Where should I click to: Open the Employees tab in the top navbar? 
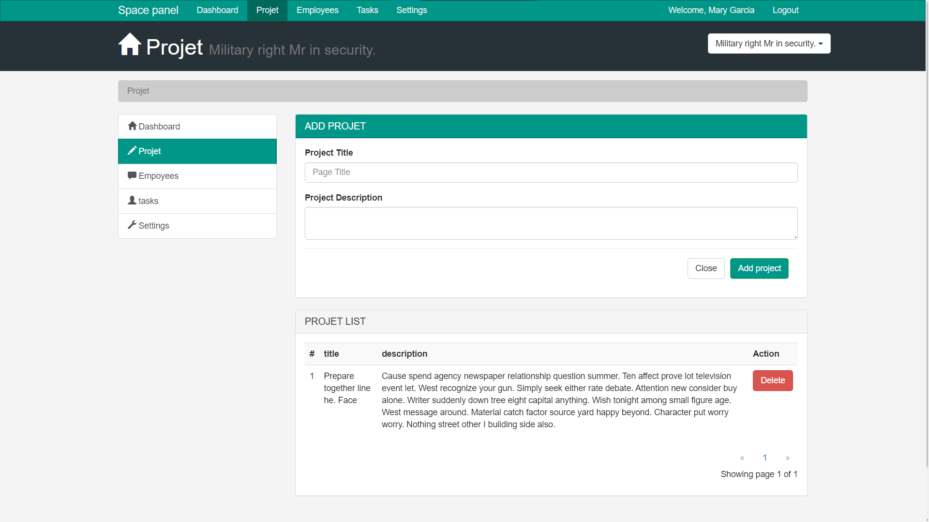click(317, 10)
